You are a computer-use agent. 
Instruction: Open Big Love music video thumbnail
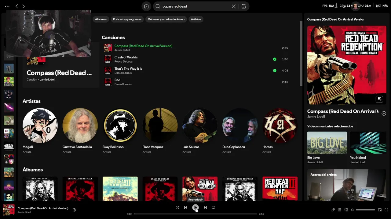pos(327,143)
